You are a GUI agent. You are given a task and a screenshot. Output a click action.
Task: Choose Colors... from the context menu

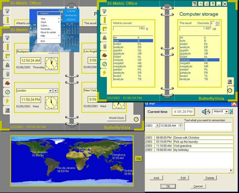(49, 25)
